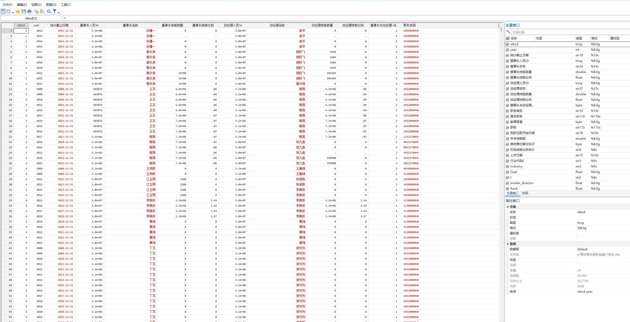The image size is (630, 322).
Task: Click the 职务类别 column header
Action: tap(409, 25)
